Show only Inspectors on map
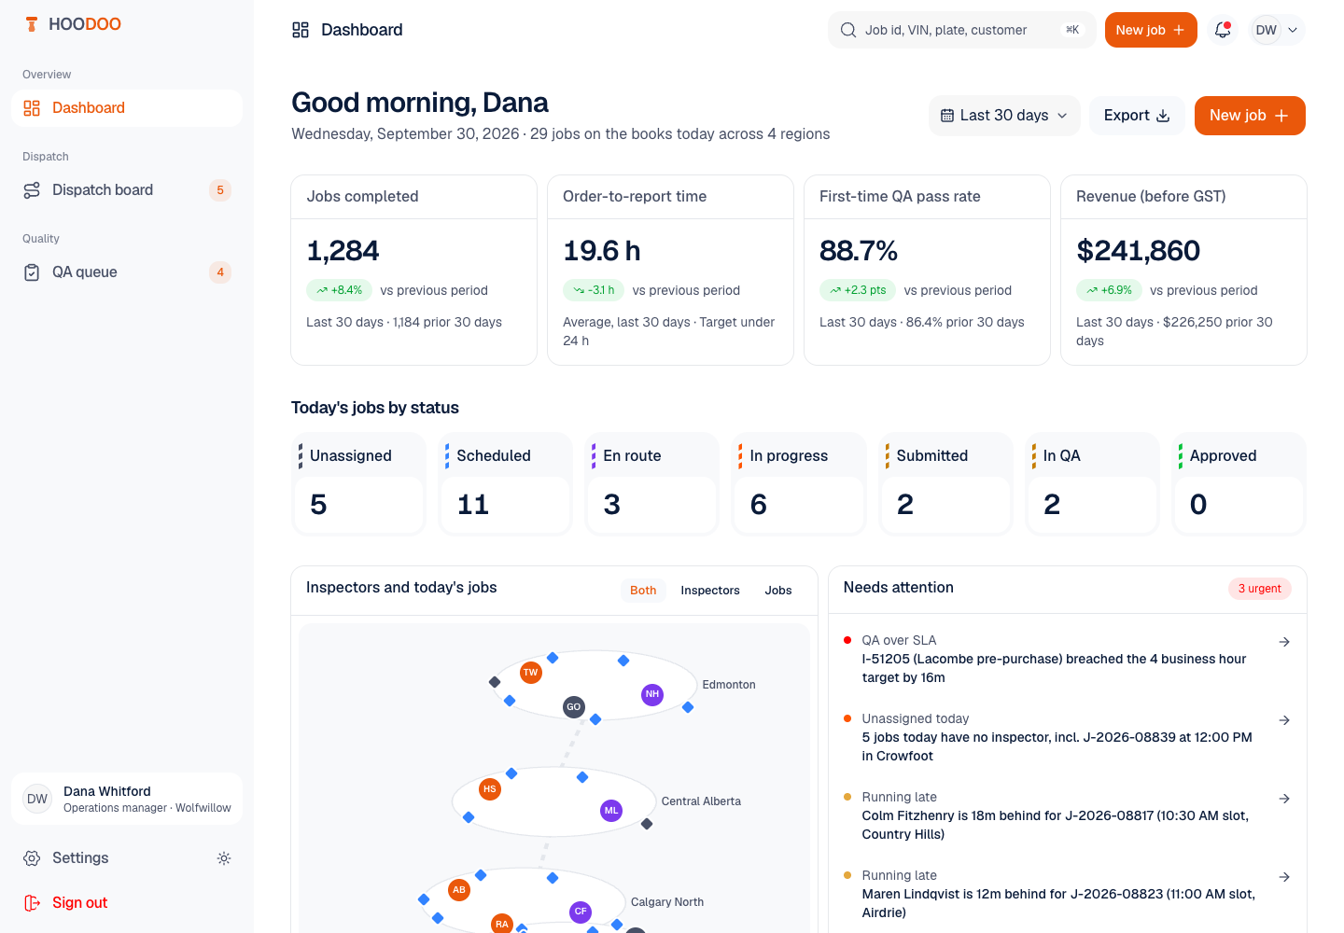1344x933 pixels. pos(710,591)
